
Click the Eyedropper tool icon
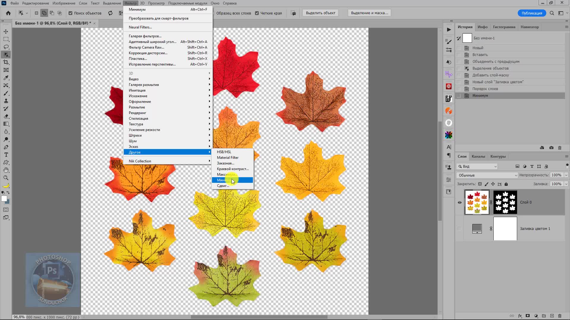point(6,78)
